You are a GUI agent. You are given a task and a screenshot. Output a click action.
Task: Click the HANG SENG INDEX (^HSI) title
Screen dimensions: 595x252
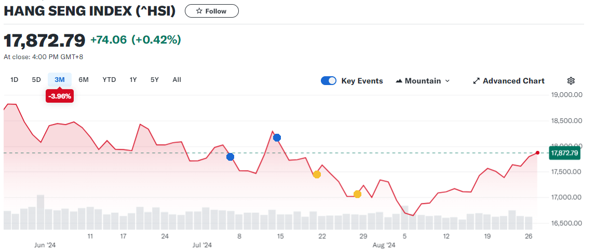89,11
